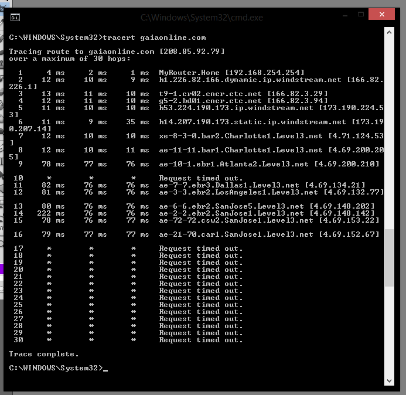Click the xe-8-3-0.bar2.Charlotte1.Level3.net hostname
The image size is (406, 395).
pyautogui.click(x=241, y=136)
